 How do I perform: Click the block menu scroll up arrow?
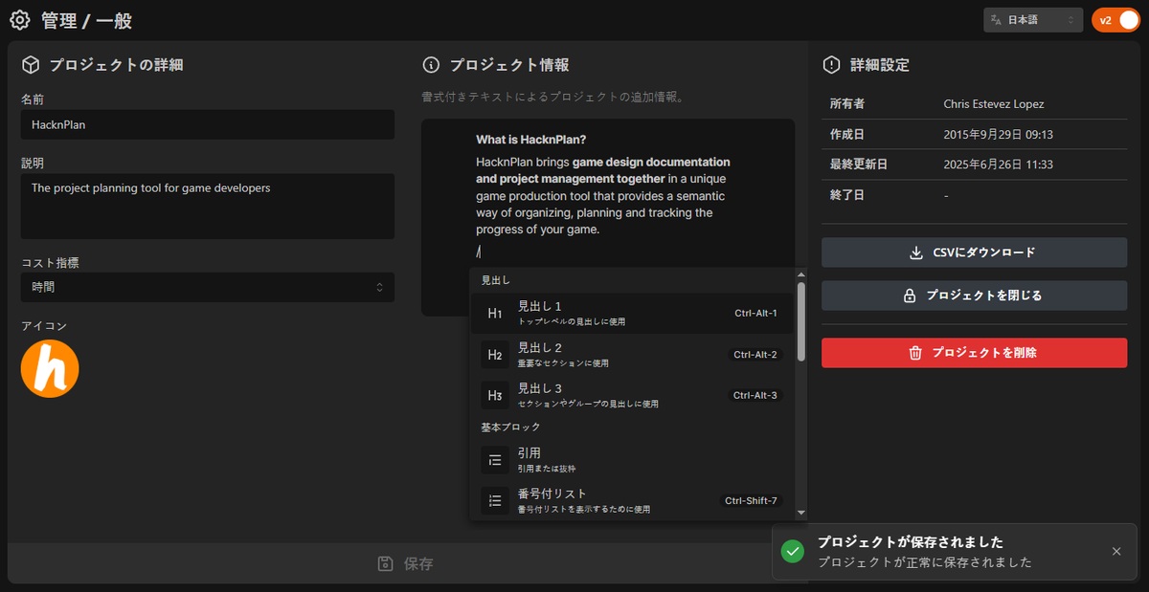coord(800,275)
